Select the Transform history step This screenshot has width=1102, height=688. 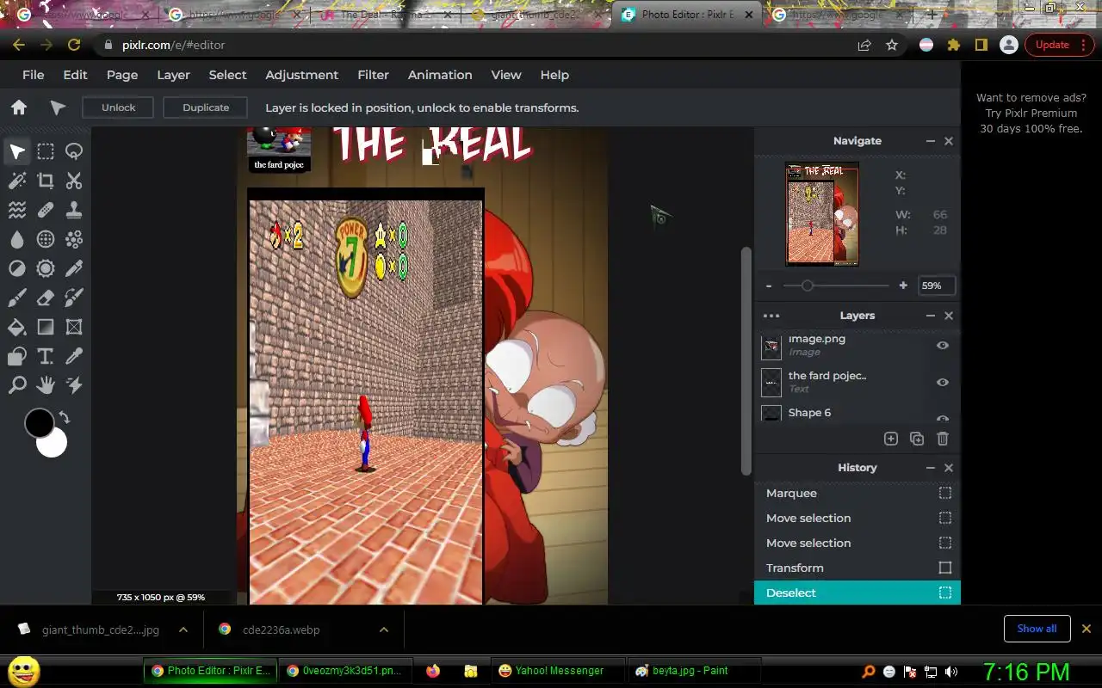[x=857, y=568]
